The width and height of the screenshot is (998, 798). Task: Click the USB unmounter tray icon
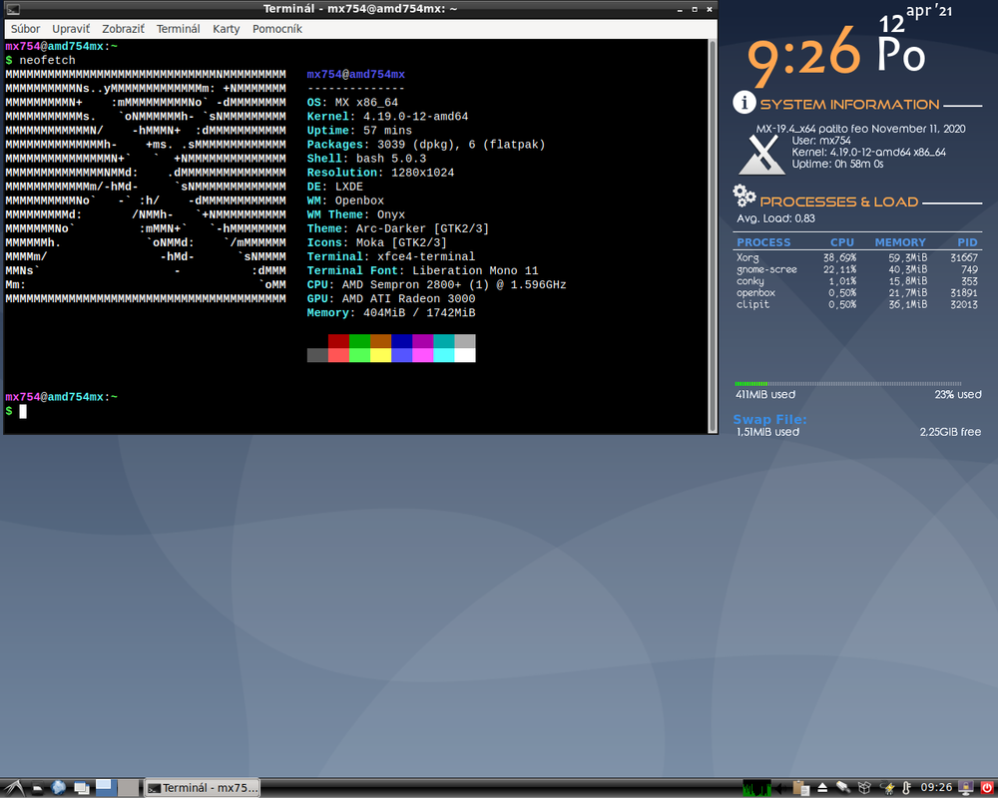[843, 788]
